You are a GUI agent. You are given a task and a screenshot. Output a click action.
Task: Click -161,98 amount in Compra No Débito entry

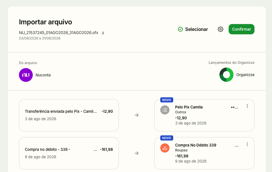click(182, 156)
